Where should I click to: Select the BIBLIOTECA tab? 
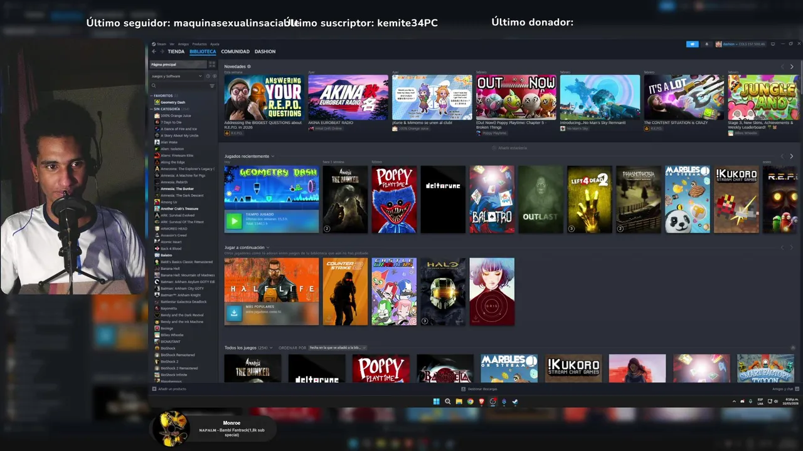coord(203,51)
